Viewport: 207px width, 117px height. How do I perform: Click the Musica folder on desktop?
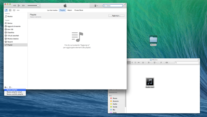coord(153,40)
